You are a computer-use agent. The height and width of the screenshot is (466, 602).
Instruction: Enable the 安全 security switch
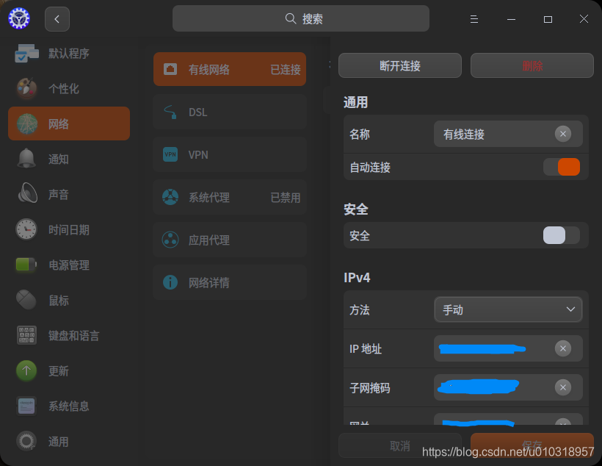(561, 235)
